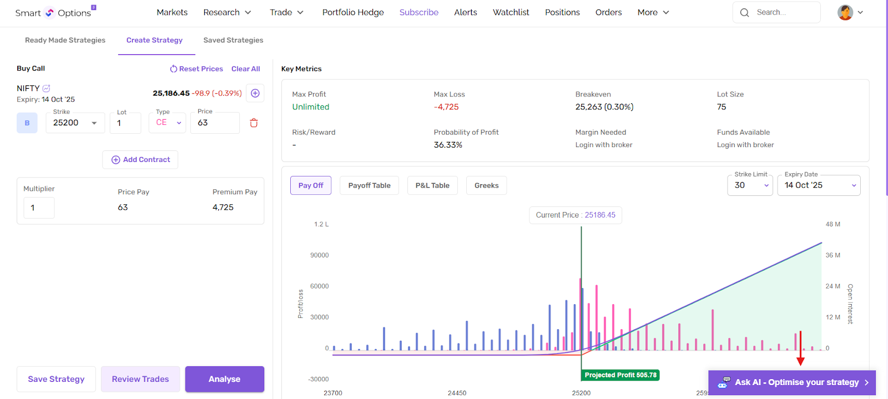The width and height of the screenshot is (888, 399).
Task: Expand the Strike Limit 30 dropdown
Action: tap(750, 185)
